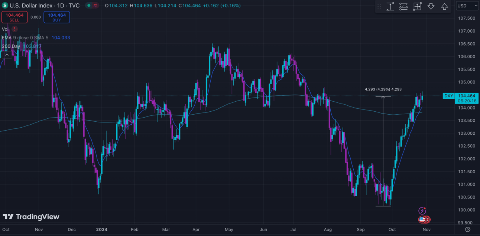The height and width of the screenshot is (236, 480).
Task: Click the High value H104.636
Action: 142,6
